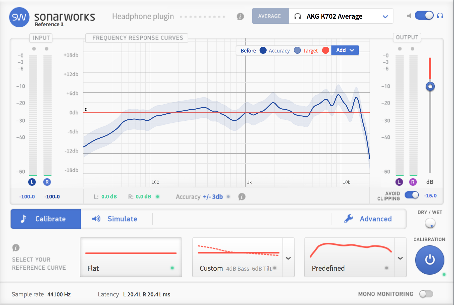
Task: Expand the Custom curve options arrow
Action: [288, 258]
